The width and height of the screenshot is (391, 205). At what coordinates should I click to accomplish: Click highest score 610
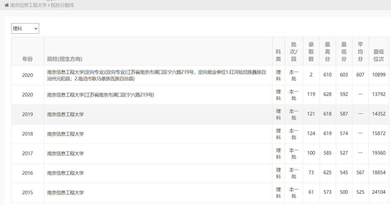pyautogui.click(x=327, y=75)
